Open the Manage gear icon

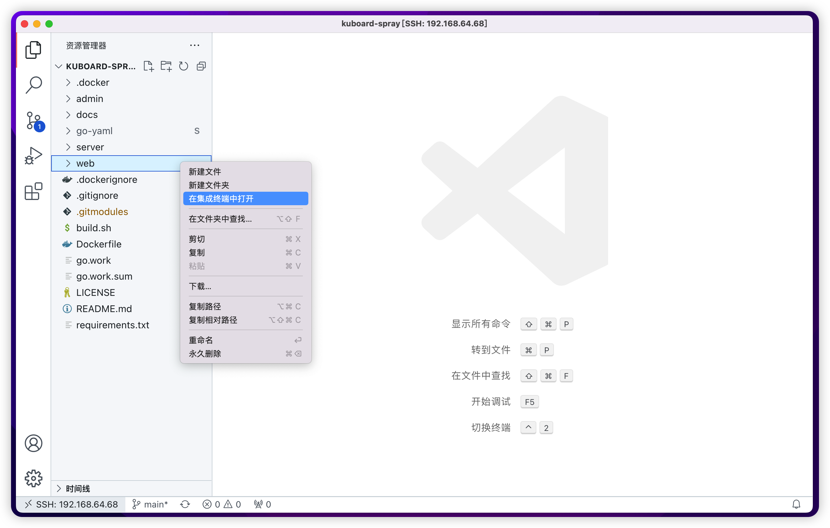click(33, 478)
